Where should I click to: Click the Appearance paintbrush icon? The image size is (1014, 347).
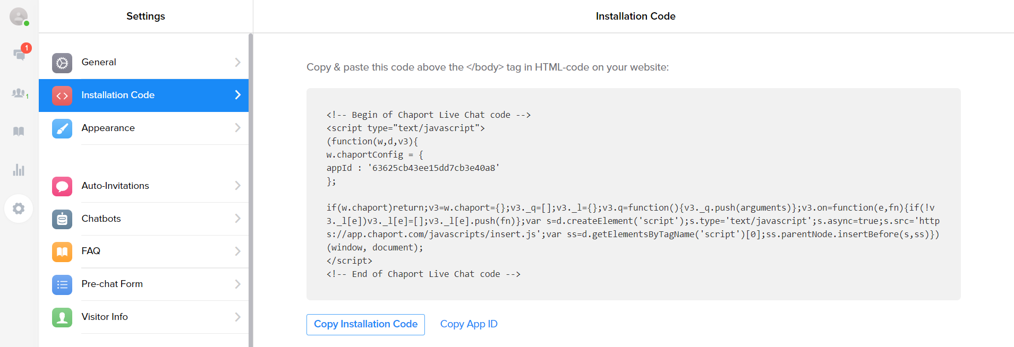62,128
